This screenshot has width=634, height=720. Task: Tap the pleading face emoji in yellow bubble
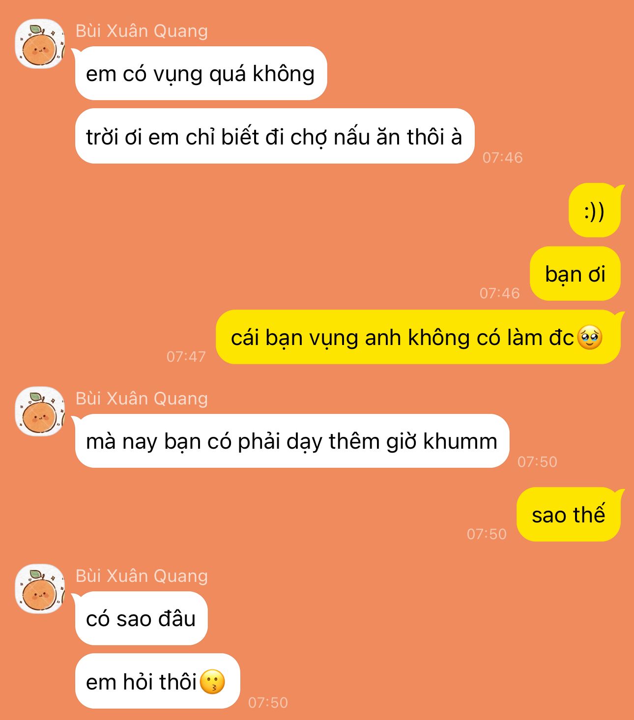coord(590,338)
